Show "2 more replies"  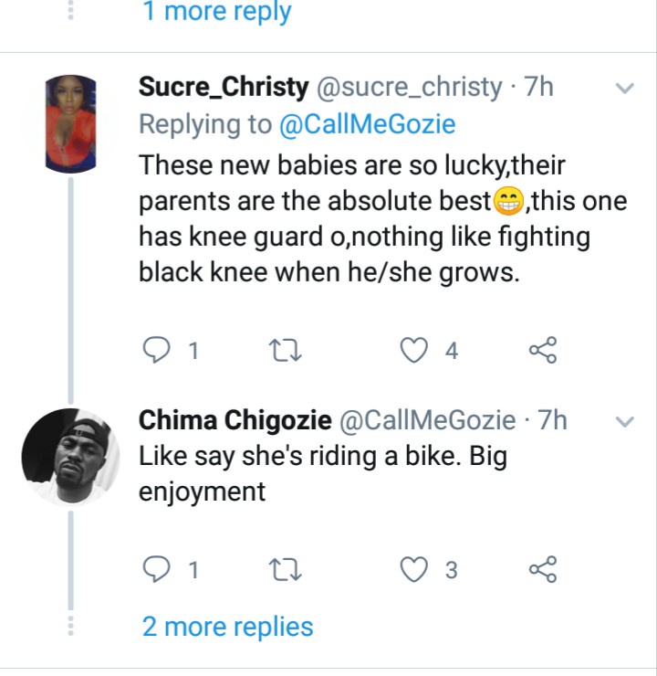coord(227,627)
